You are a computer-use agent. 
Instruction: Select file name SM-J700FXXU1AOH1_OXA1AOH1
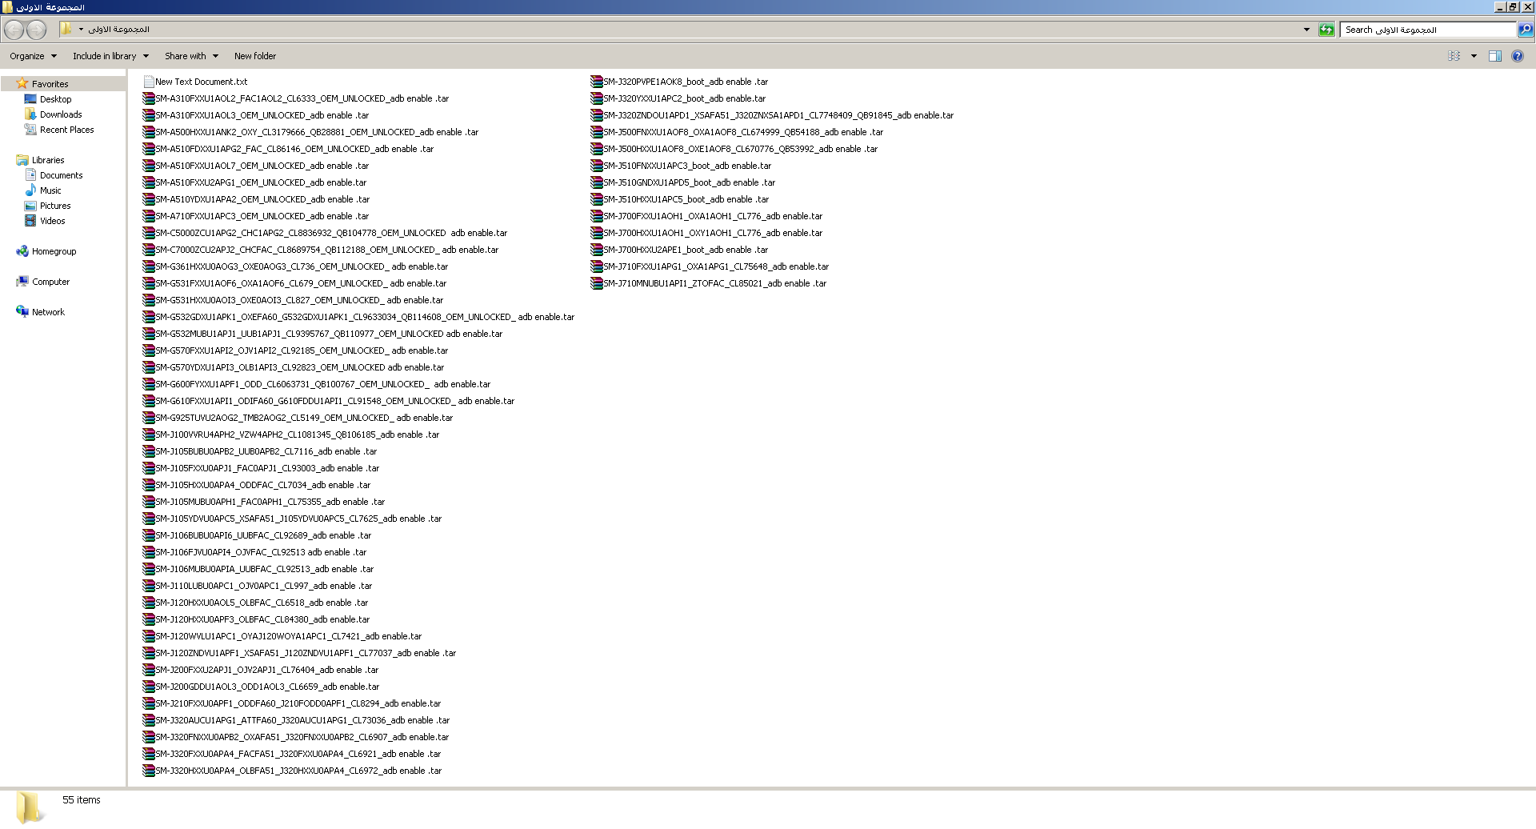[x=713, y=216]
